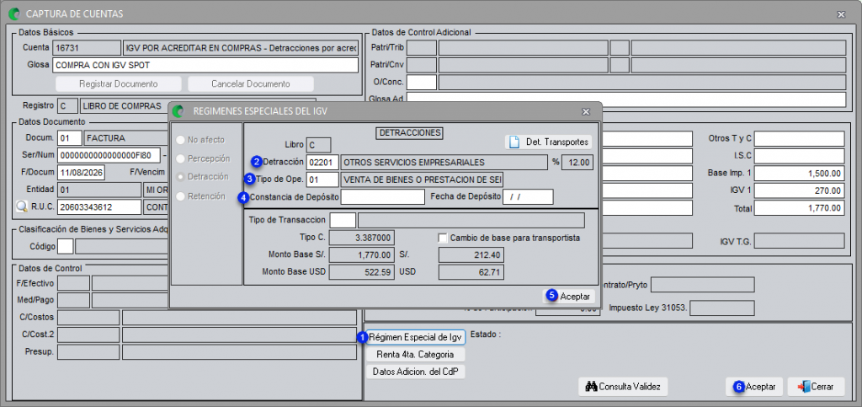Image resolution: width=862 pixels, height=407 pixels.
Task: Click the I.S.C field
Action: point(800,156)
